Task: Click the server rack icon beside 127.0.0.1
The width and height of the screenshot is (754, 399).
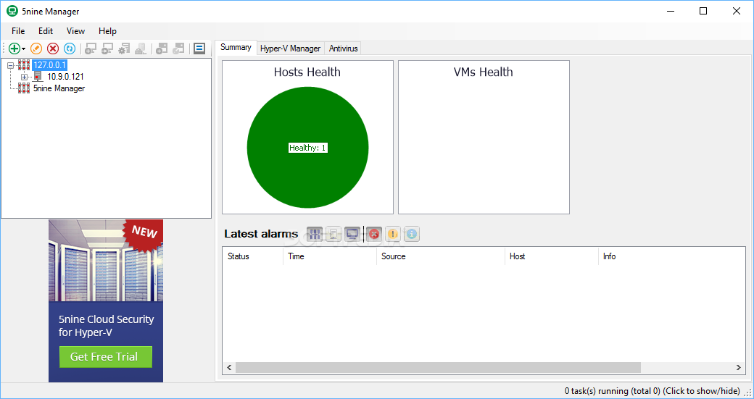Action: pos(24,64)
